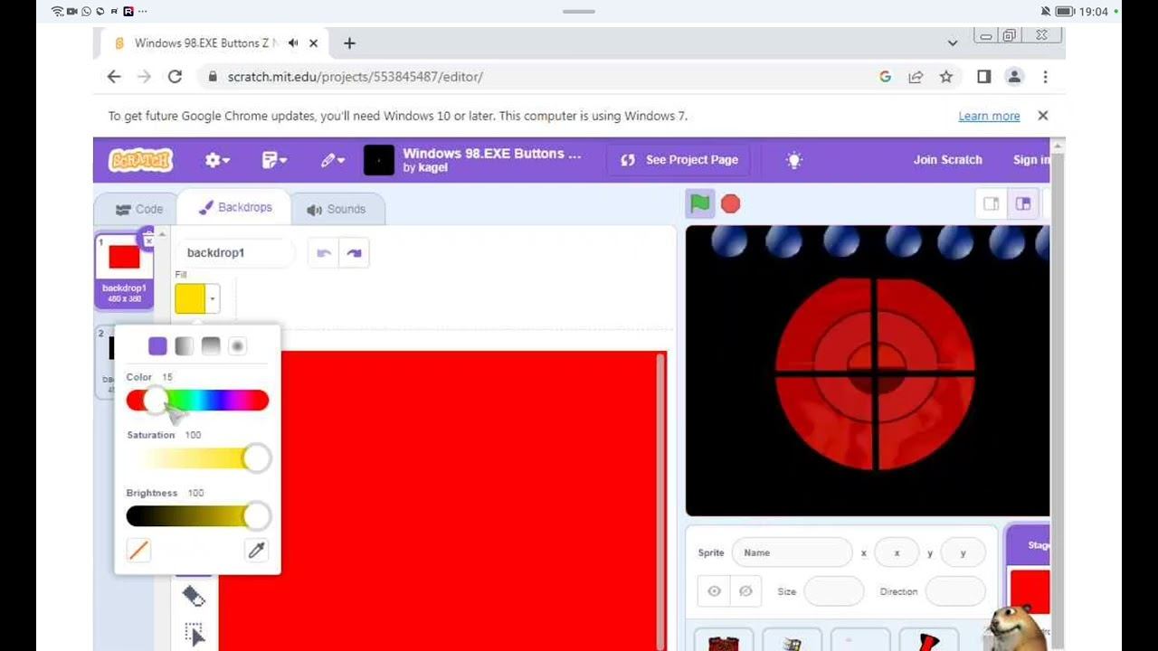
Task: Click the sprite y position field
Action: [x=963, y=552]
